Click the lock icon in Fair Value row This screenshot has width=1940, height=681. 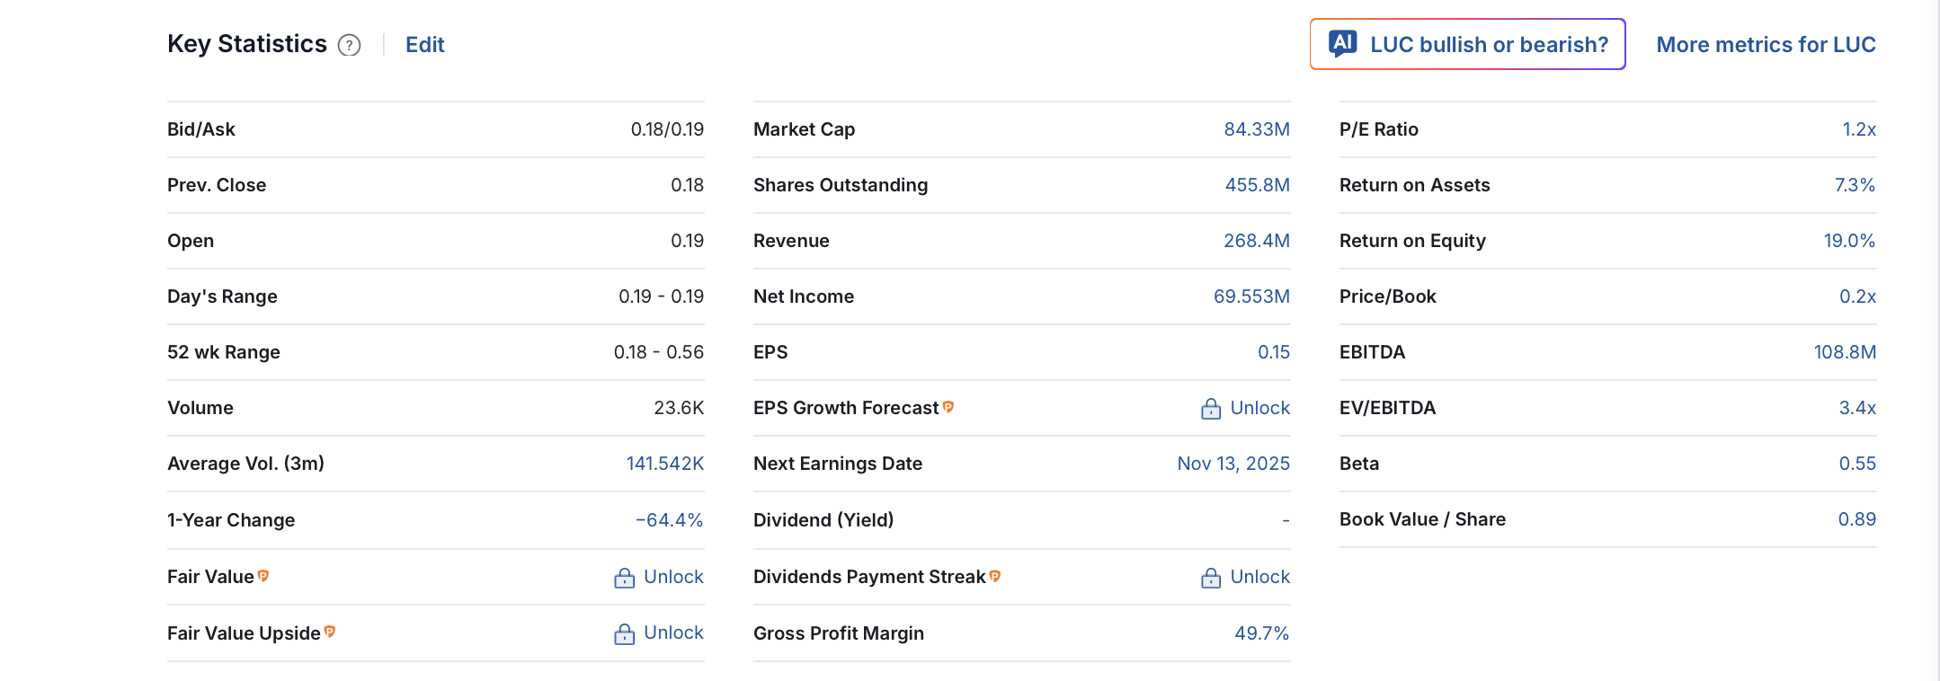coord(624,578)
